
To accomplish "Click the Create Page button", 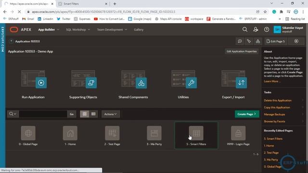I will [247, 114].
